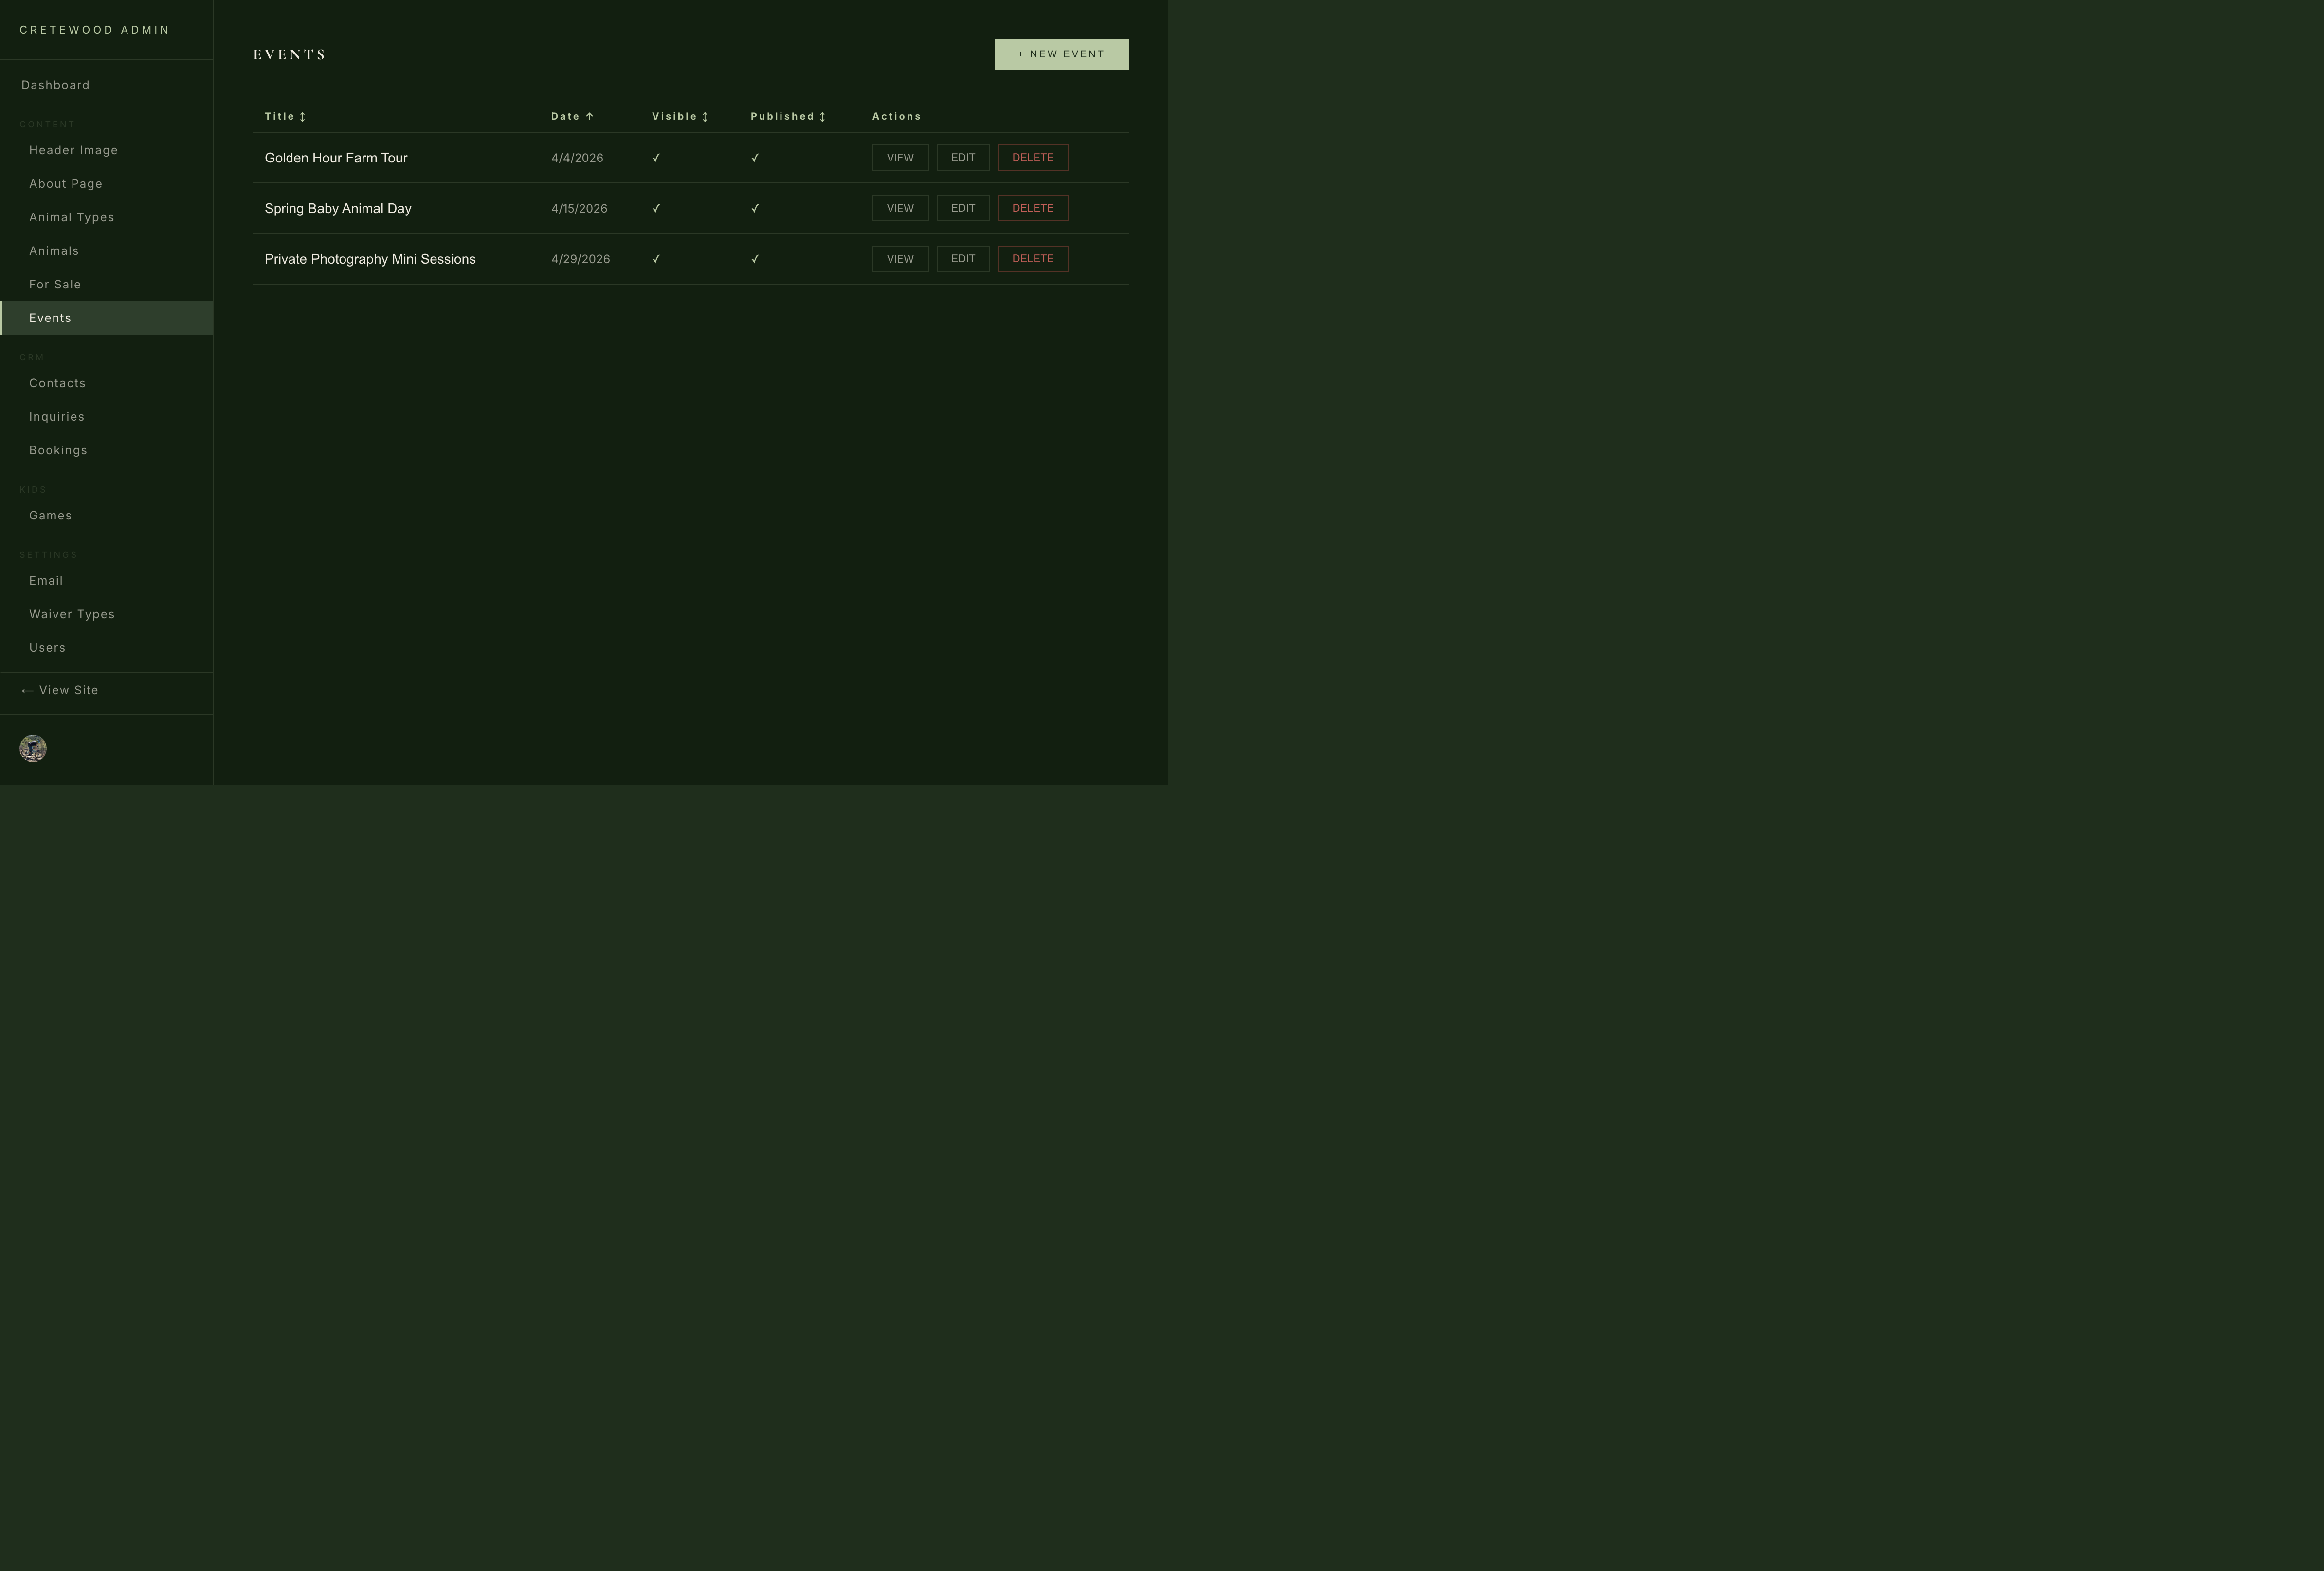2324x1571 pixels.
Task: Open the Dashboard menu item
Action: coord(55,85)
